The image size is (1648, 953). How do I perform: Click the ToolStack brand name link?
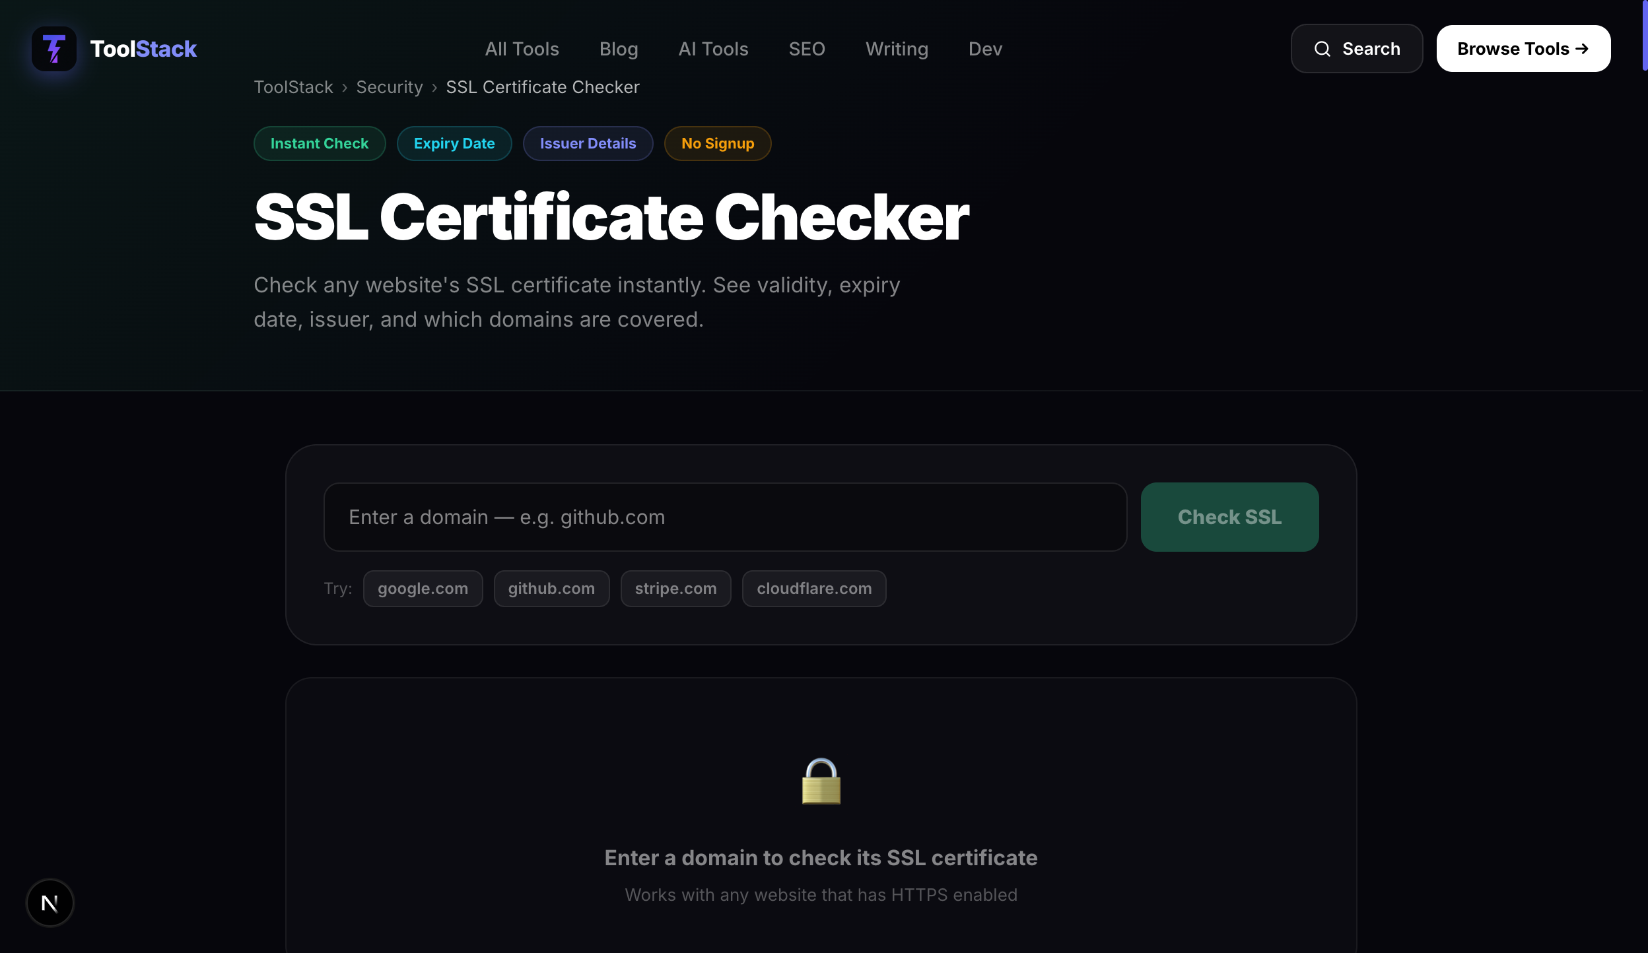click(143, 49)
